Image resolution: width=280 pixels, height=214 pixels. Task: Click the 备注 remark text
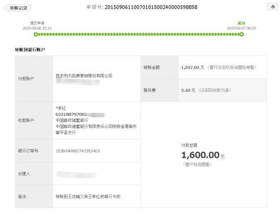tap(88, 197)
